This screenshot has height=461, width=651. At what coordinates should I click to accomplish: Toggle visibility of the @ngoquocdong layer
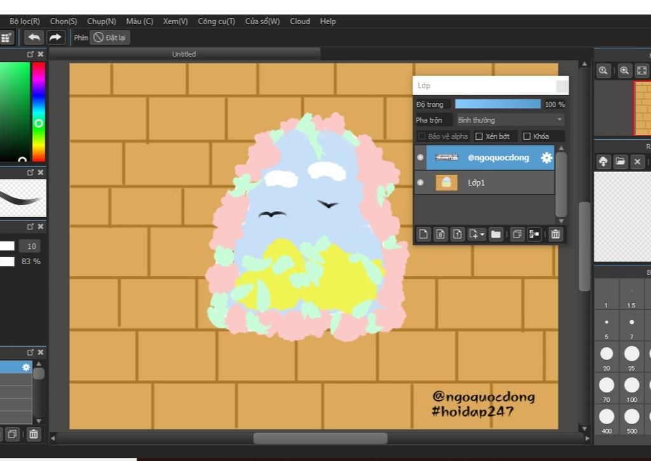coord(420,157)
